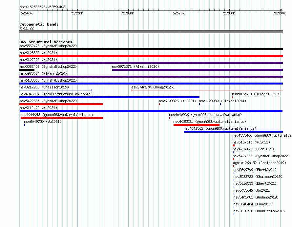Click the blue nsv4041562 variant bar

pos(233,132)
